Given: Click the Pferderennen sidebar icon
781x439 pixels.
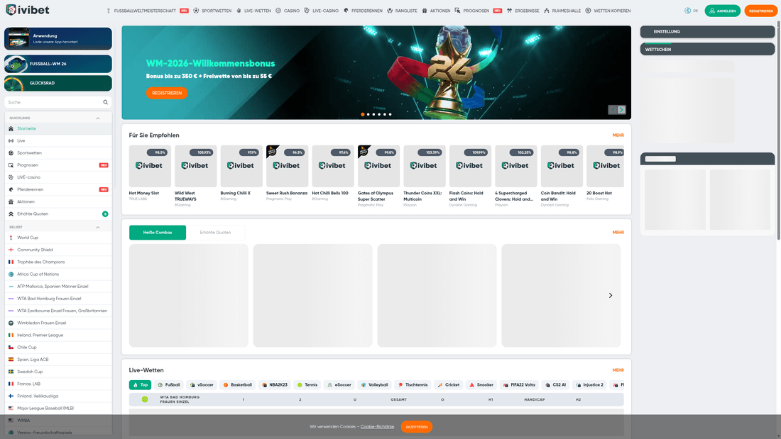Looking at the screenshot, I should coord(11,189).
